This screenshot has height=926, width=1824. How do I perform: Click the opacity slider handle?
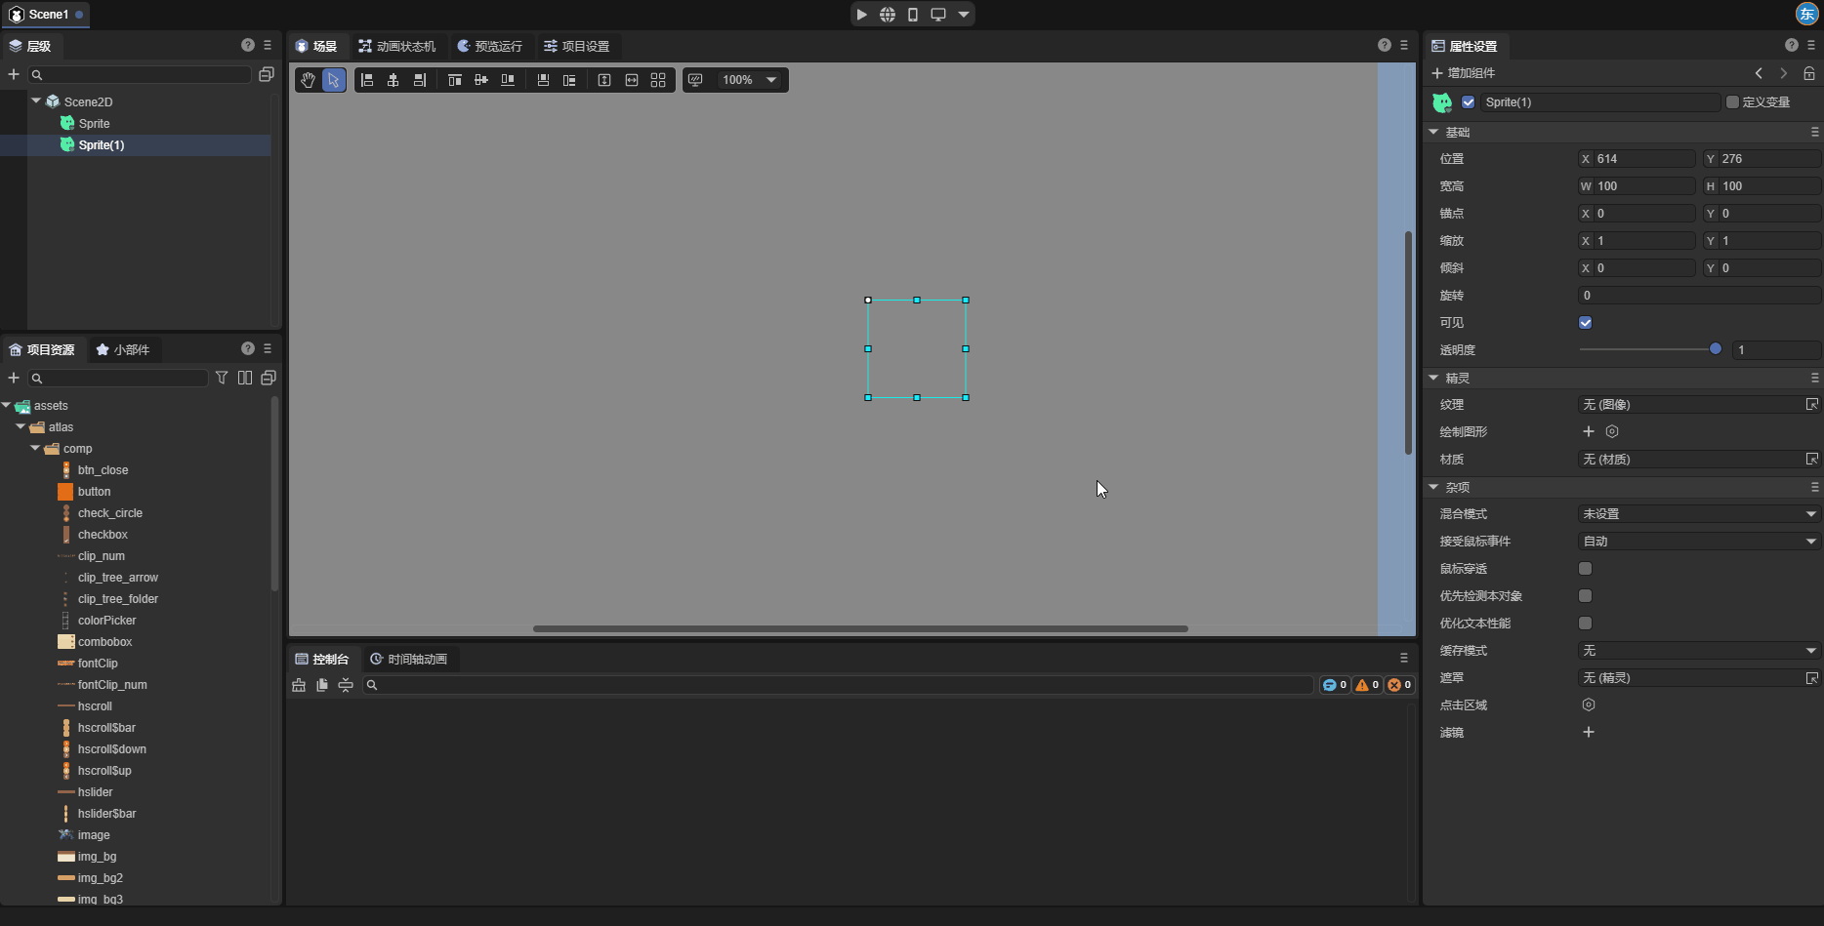[x=1715, y=349]
